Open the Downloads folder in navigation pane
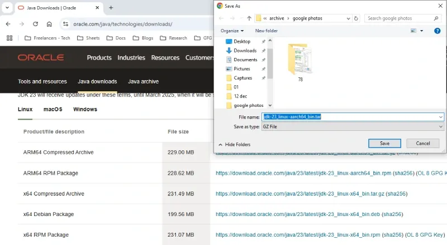 (245, 51)
